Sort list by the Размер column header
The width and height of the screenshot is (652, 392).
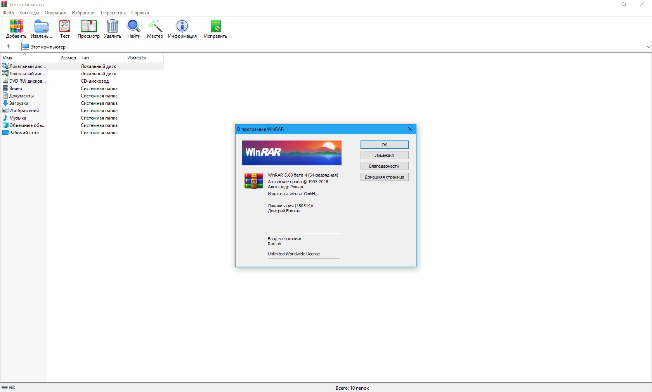(x=63, y=58)
